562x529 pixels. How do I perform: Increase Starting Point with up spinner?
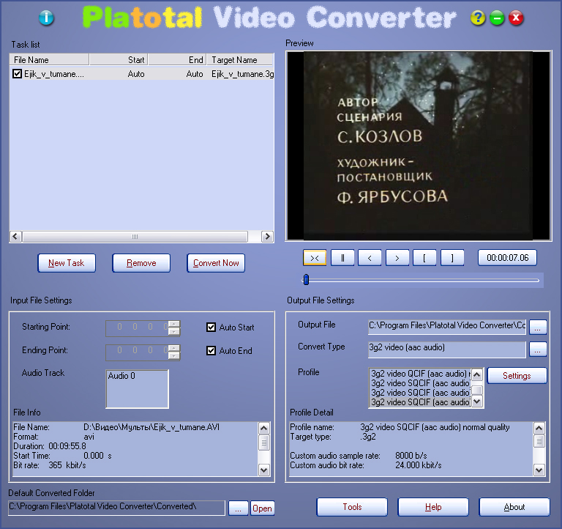pos(174,324)
